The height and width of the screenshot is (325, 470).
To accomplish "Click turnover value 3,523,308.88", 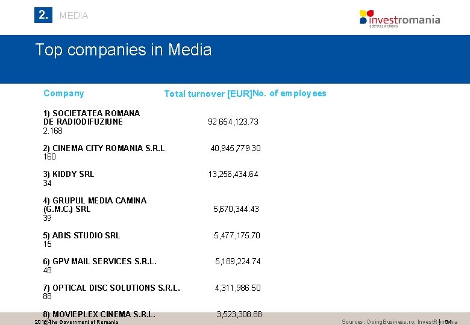I will [x=239, y=315].
